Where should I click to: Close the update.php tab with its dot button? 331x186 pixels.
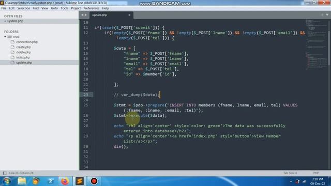click(x=129, y=15)
